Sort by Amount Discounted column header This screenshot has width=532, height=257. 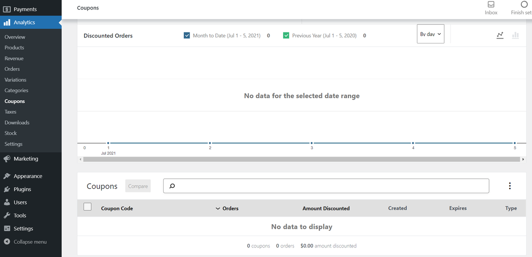[x=326, y=208]
